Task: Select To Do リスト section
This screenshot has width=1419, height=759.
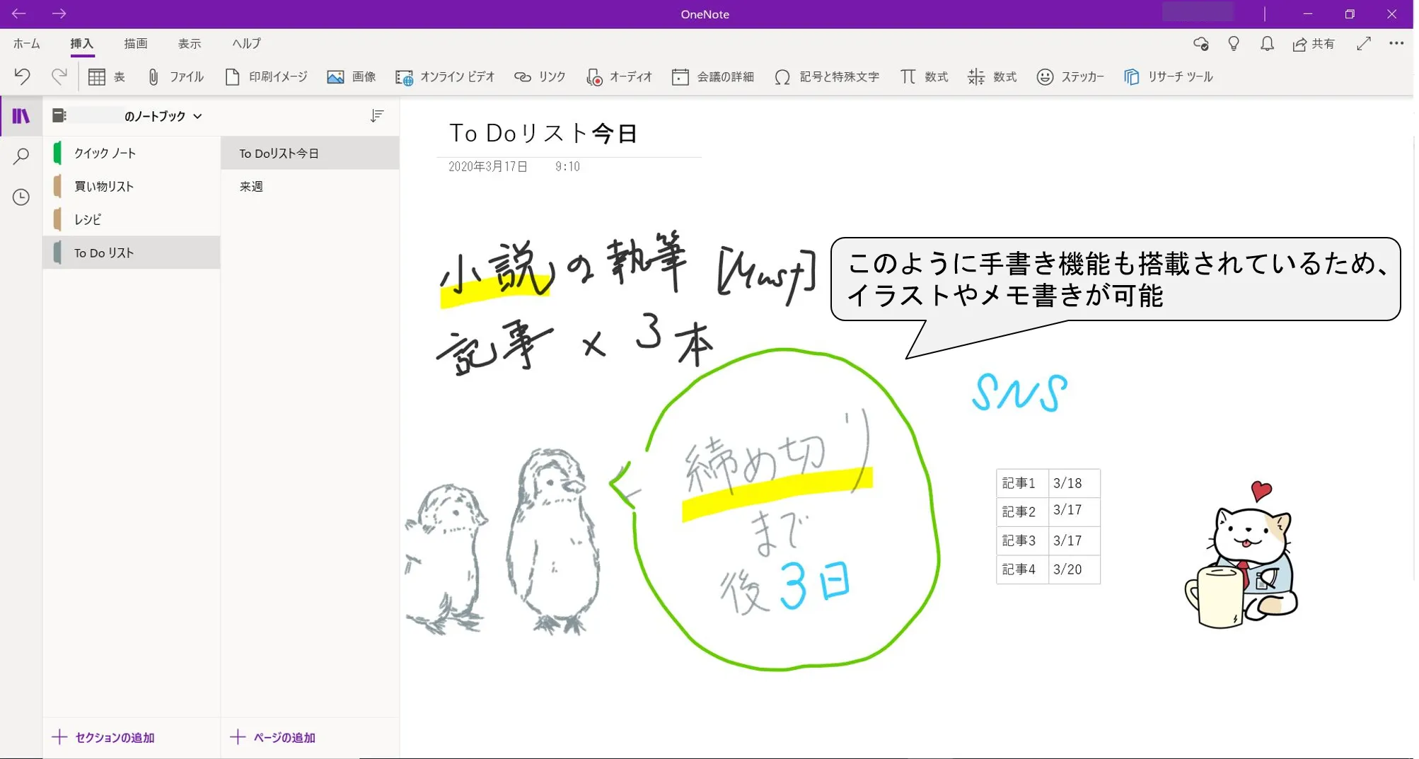Action: pyautogui.click(x=132, y=253)
